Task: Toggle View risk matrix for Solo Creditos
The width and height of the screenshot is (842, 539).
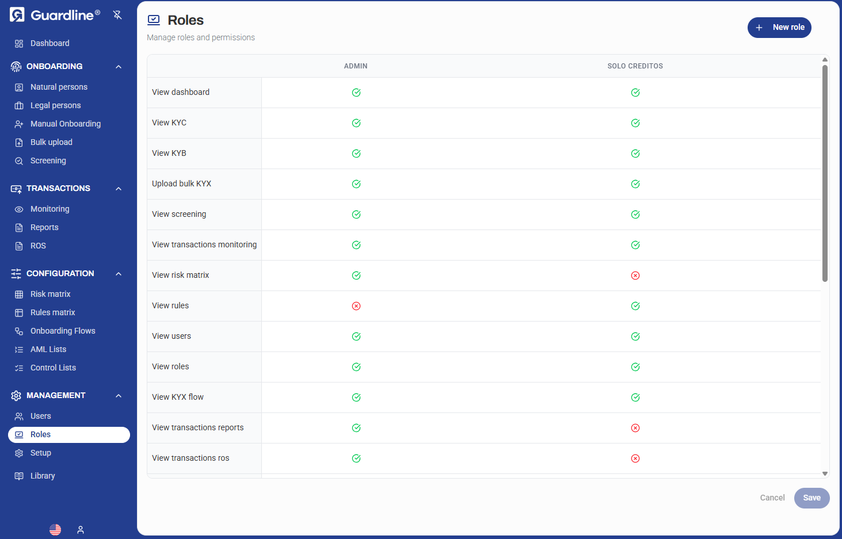Action: [x=635, y=276]
